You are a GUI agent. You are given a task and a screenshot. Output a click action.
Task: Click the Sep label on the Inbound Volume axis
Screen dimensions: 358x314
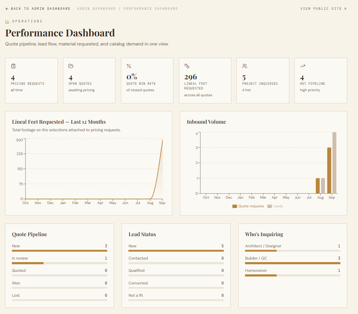(x=332, y=198)
